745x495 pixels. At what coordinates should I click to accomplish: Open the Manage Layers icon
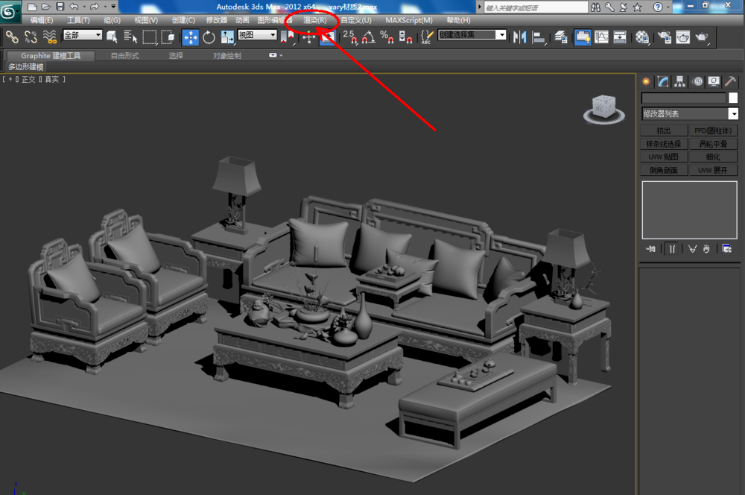pyautogui.click(x=561, y=37)
